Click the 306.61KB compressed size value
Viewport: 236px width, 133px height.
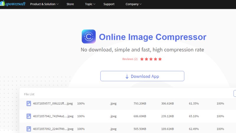coord(168,103)
